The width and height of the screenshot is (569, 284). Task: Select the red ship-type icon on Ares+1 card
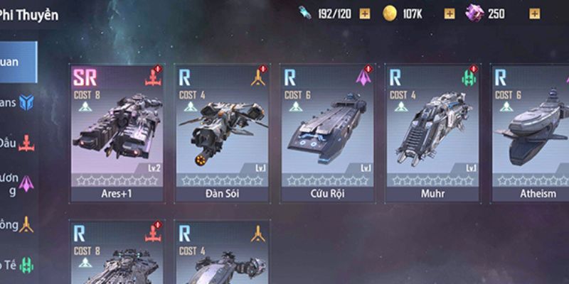[153, 77]
